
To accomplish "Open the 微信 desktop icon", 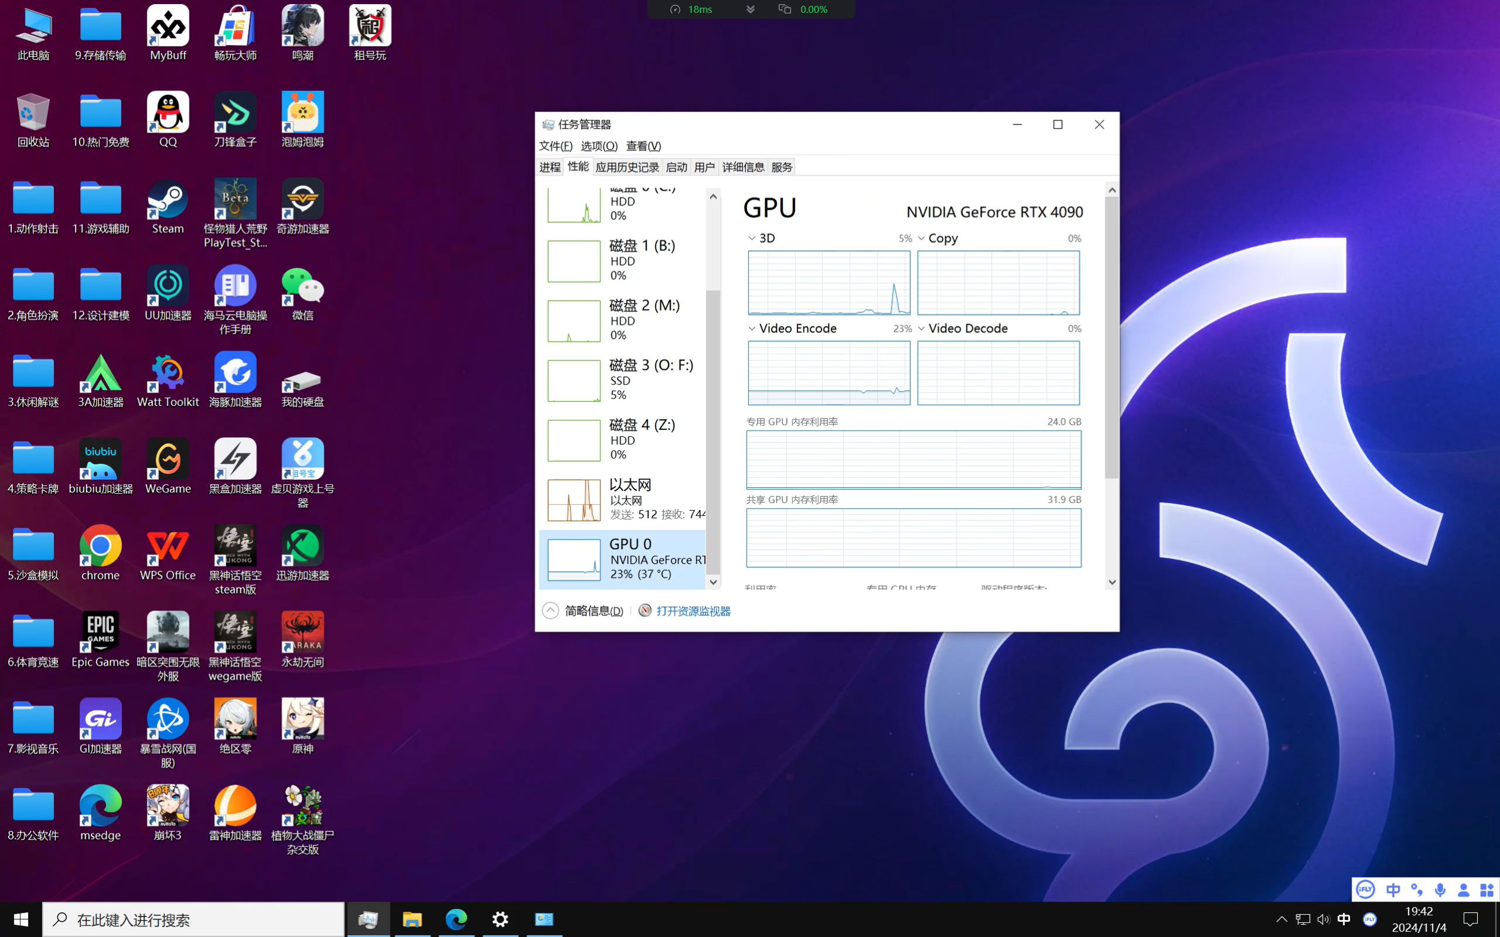I will tap(302, 293).
